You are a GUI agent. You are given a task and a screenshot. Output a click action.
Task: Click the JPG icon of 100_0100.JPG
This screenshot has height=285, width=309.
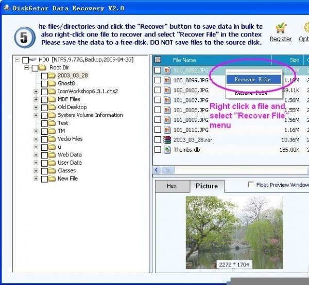pyautogui.click(x=167, y=90)
